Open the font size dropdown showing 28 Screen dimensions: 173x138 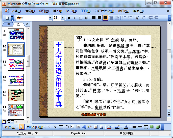coord(62,18)
